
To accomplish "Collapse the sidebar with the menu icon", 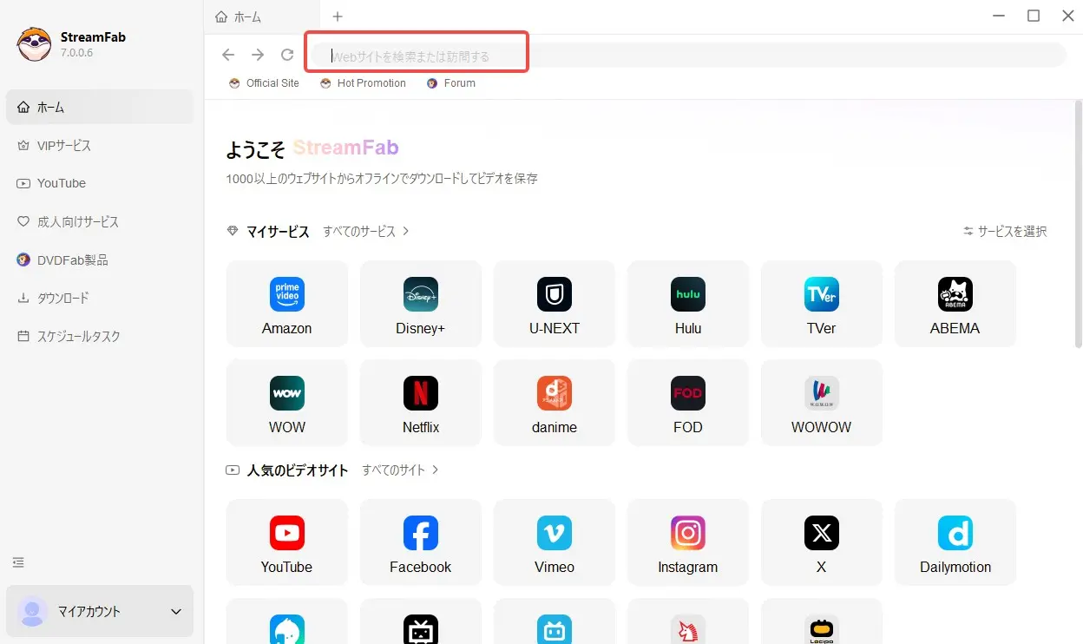I will [x=18, y=562].
